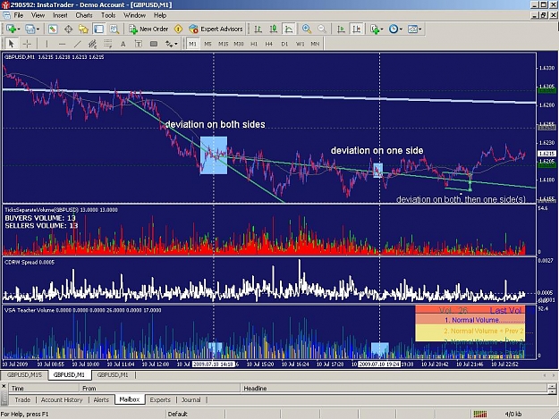Toggle the Terminal panel icon
Image resolution: width=559 pixels, height=419 pixels.
(x=98, y=29)
